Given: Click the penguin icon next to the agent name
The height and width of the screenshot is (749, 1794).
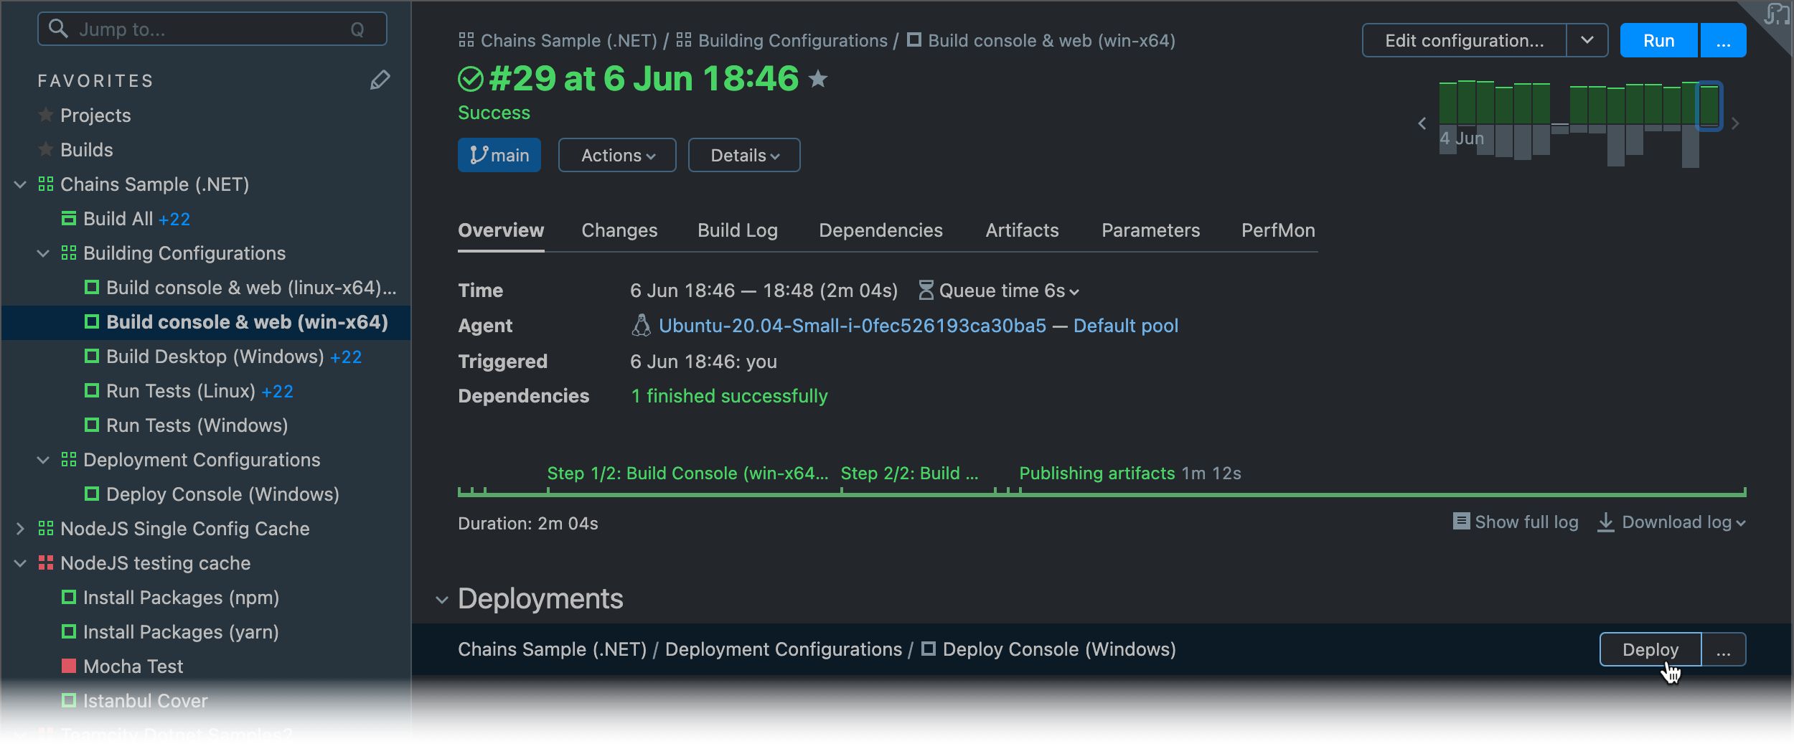Looking at the screenshot, I should (x=642, y=325).
